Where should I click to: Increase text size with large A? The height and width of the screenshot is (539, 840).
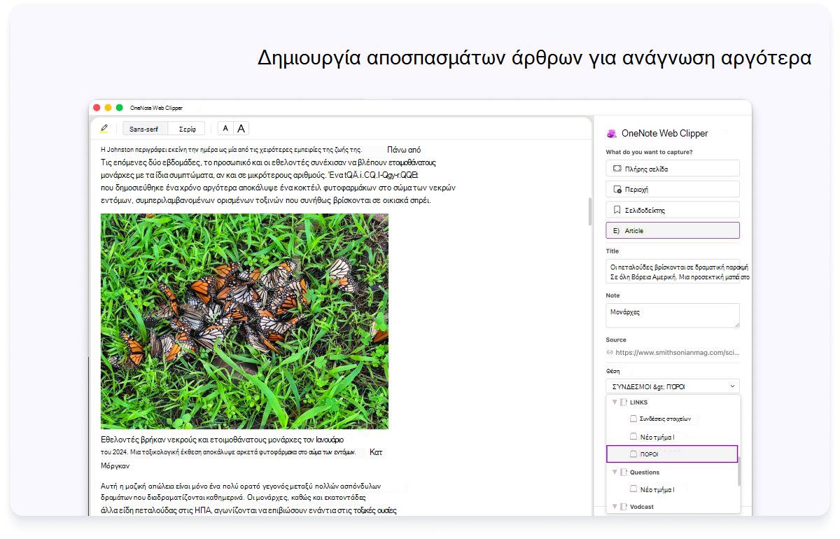pos(241,129)
